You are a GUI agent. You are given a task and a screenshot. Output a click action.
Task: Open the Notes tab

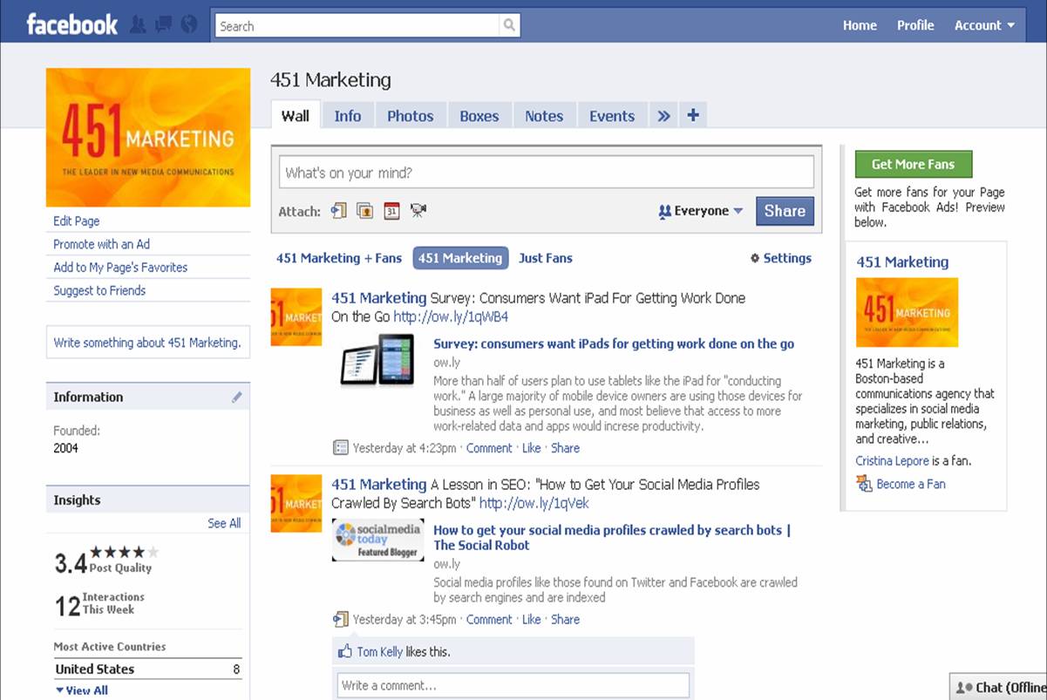(x=544, y=115)
